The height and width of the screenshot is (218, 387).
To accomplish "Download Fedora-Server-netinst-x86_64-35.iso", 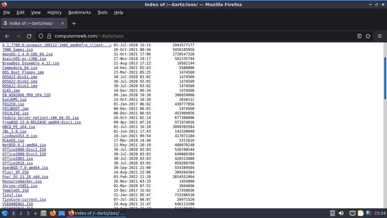I will 41,118.
